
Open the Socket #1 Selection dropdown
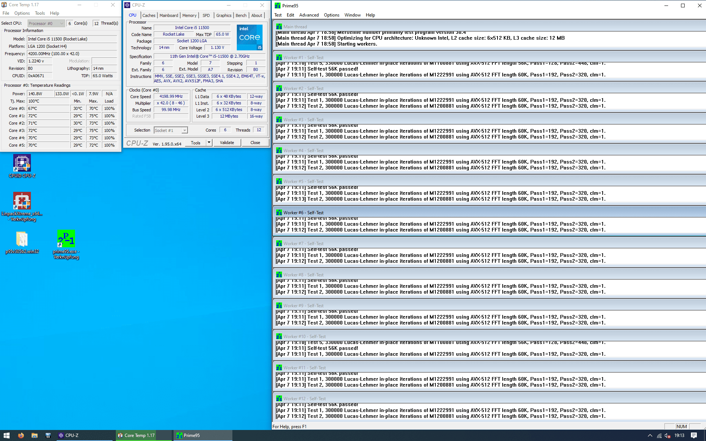tap(171, 130)
